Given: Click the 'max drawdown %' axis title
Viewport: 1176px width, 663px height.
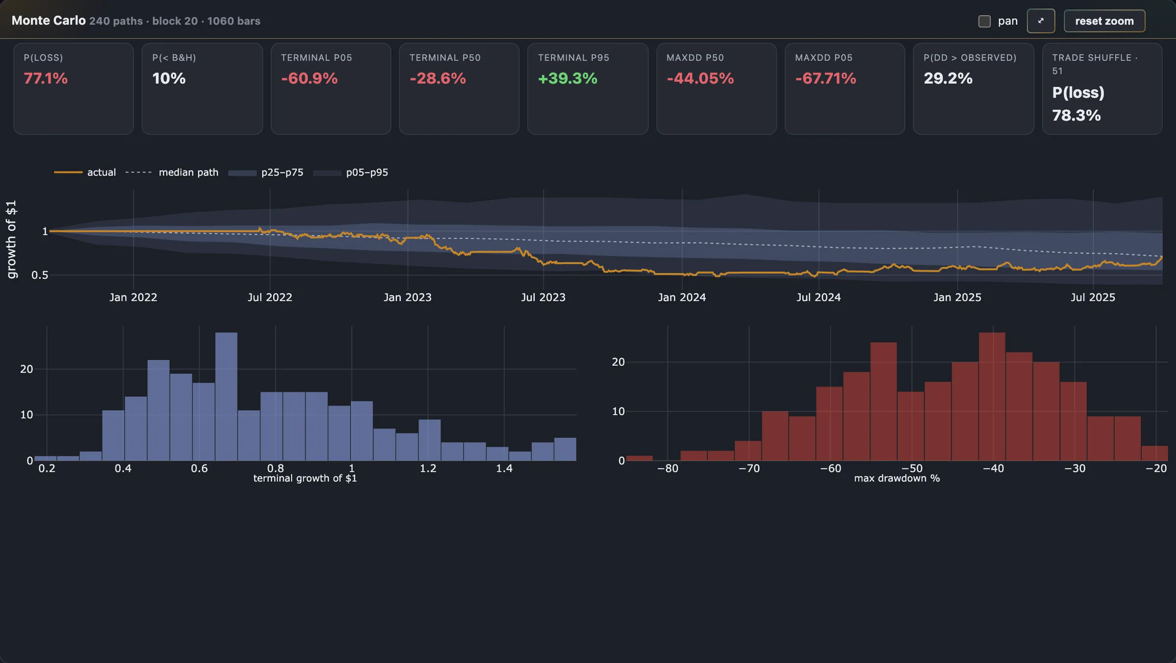Looking at the screenshot, I should pos(897,478).
